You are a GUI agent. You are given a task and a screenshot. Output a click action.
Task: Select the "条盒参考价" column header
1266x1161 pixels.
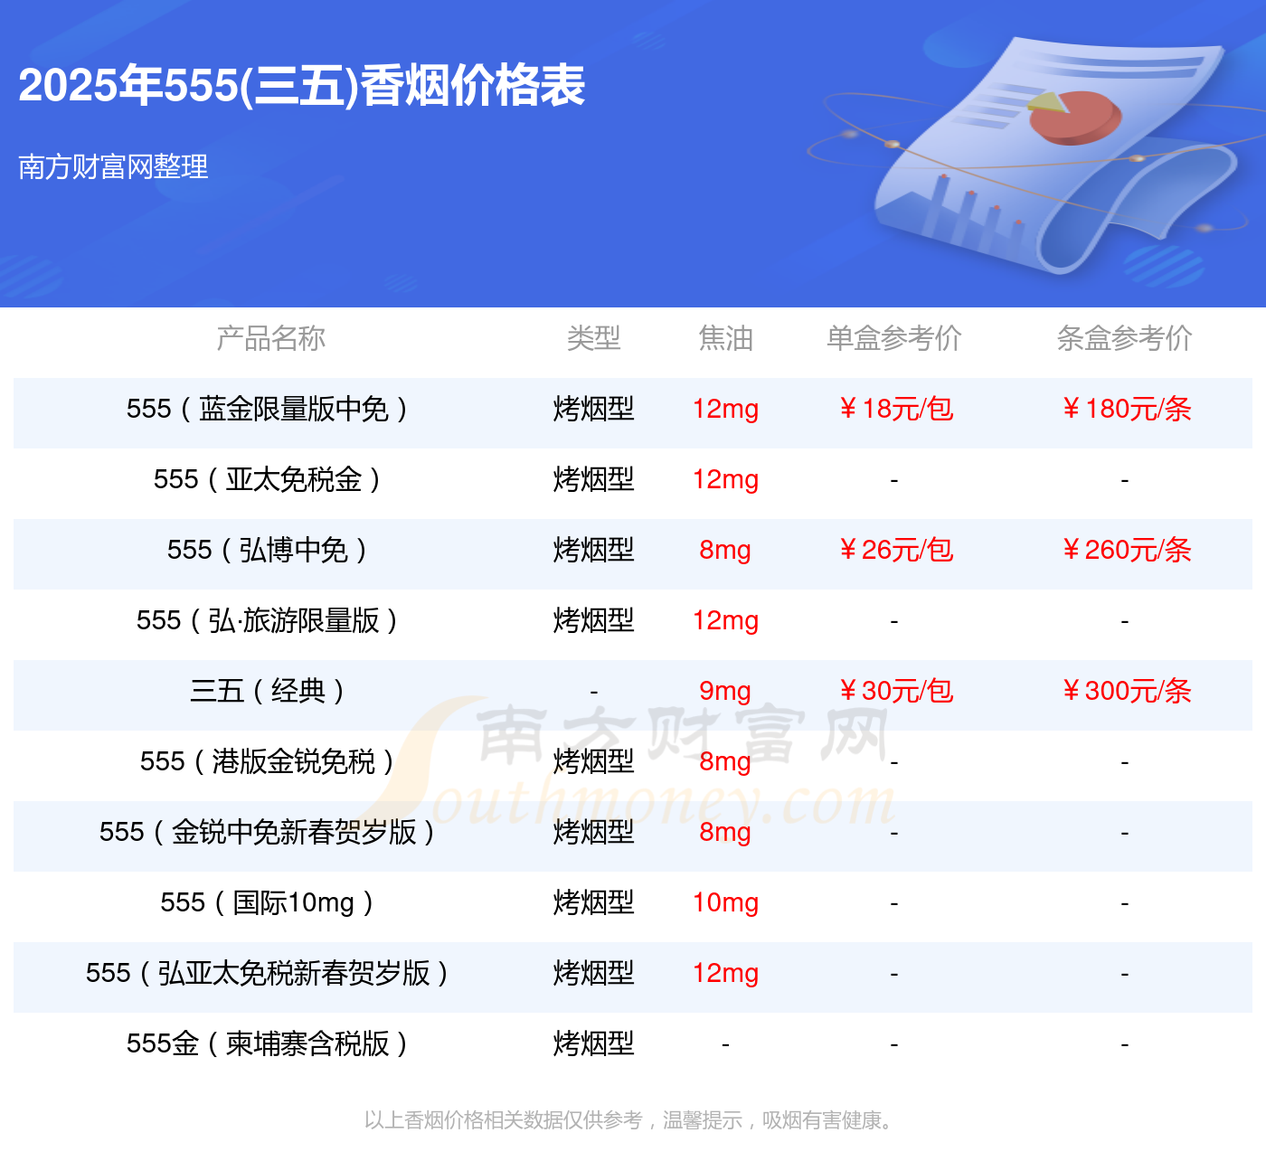click(1124, 338)
